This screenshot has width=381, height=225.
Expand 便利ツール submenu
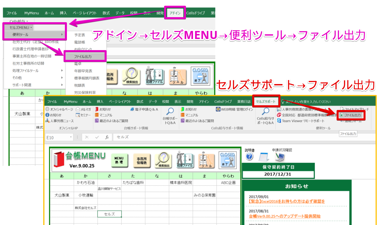point(35,35)
